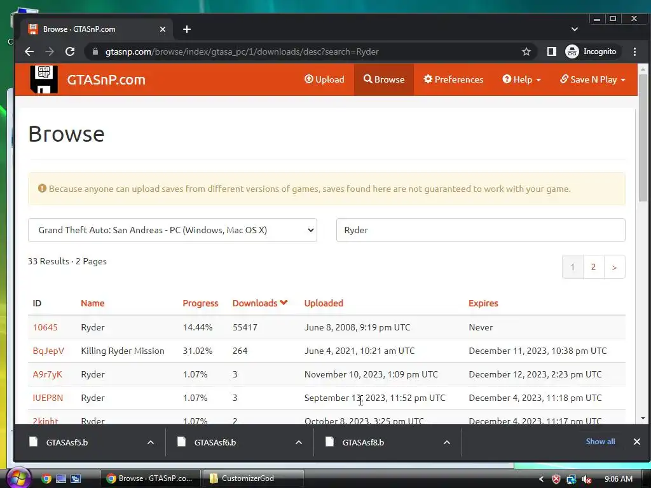Reload the page with refresh icon
The width and height of the screenshot is (651, 488).
[x=70, y=51]
